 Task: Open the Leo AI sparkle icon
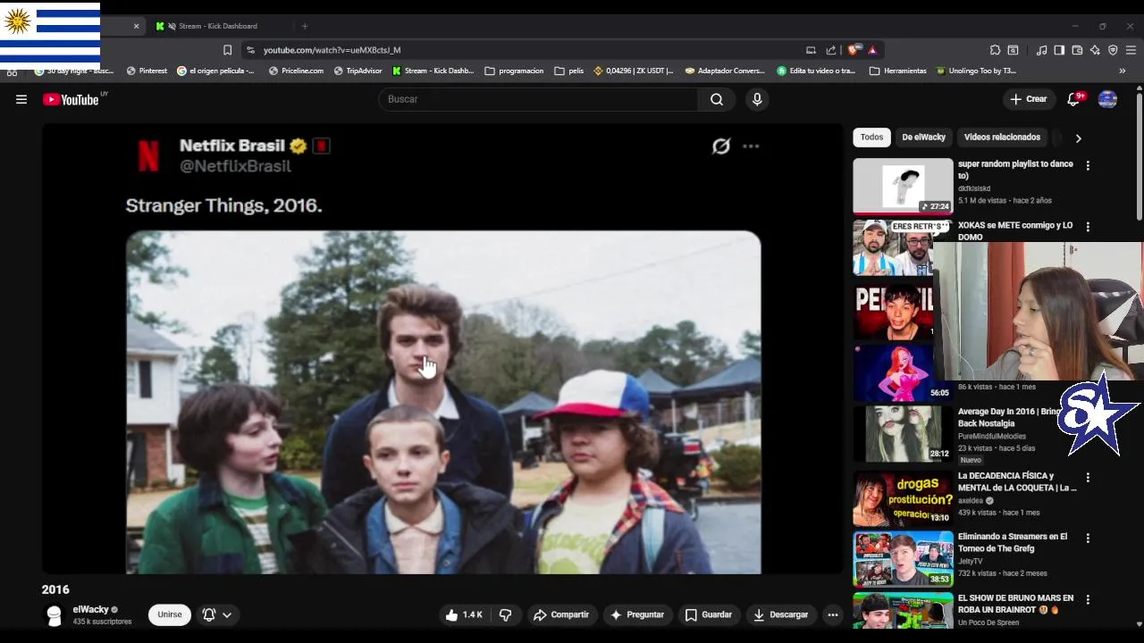click(x=1095, y=50)
